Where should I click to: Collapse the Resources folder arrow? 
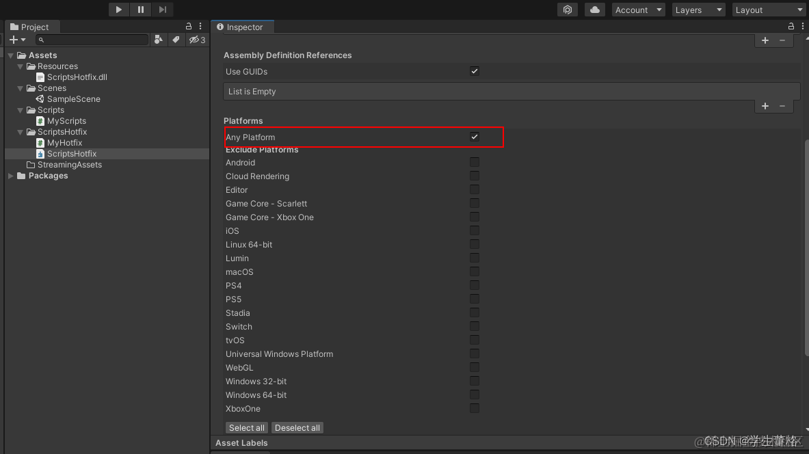pos(21,66)
